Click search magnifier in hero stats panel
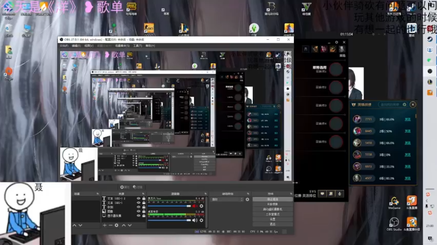Viewport: 437px width, 245px height. (x=404, y=105)
